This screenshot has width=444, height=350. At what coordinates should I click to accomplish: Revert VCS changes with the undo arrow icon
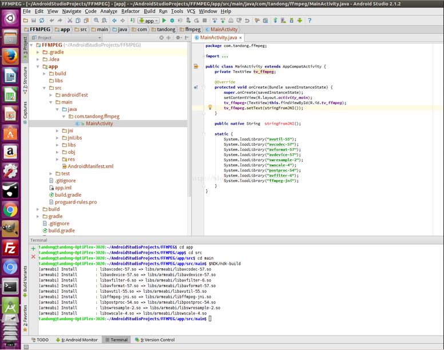click(247, 21)
